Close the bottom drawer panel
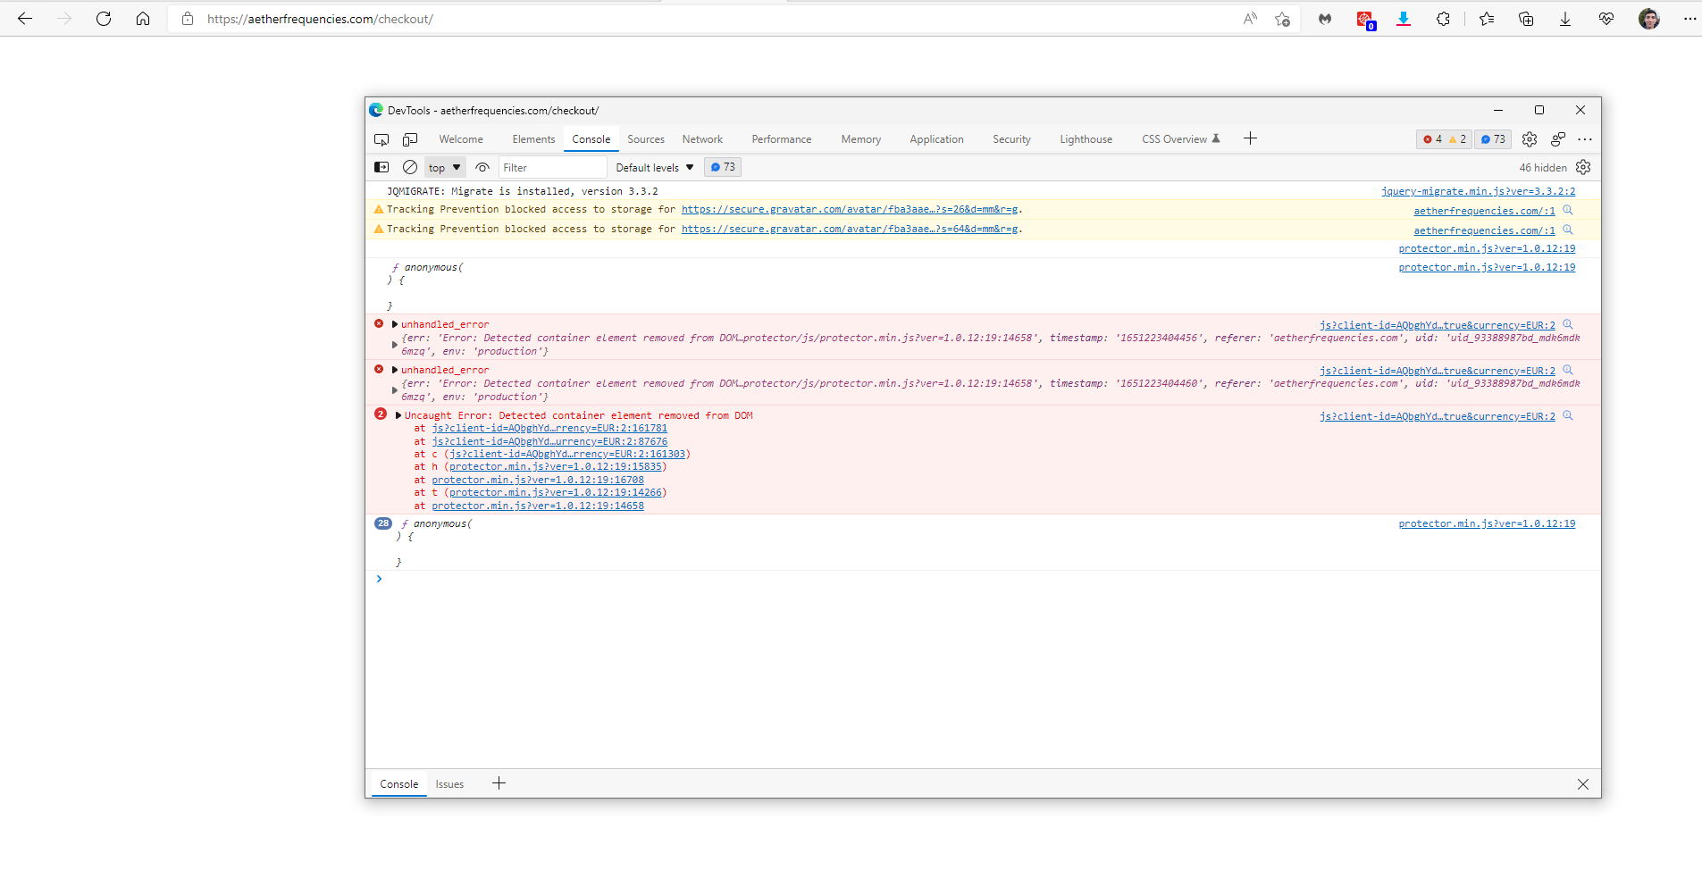Image resolution: width=1702 pixels, height=870 pixels. click(x=1582, y=784)
